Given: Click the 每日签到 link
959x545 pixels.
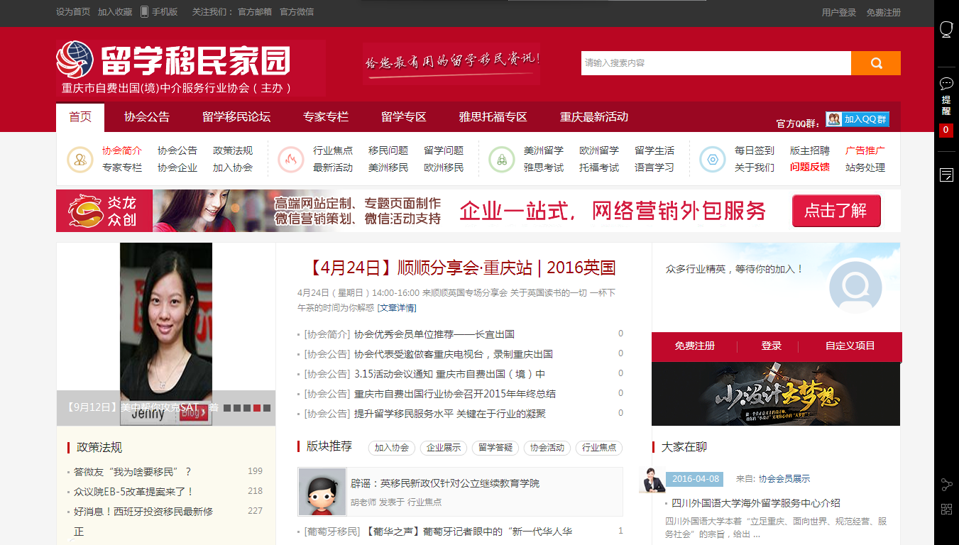Looking at the screenshot, I should tap(755, 150).
